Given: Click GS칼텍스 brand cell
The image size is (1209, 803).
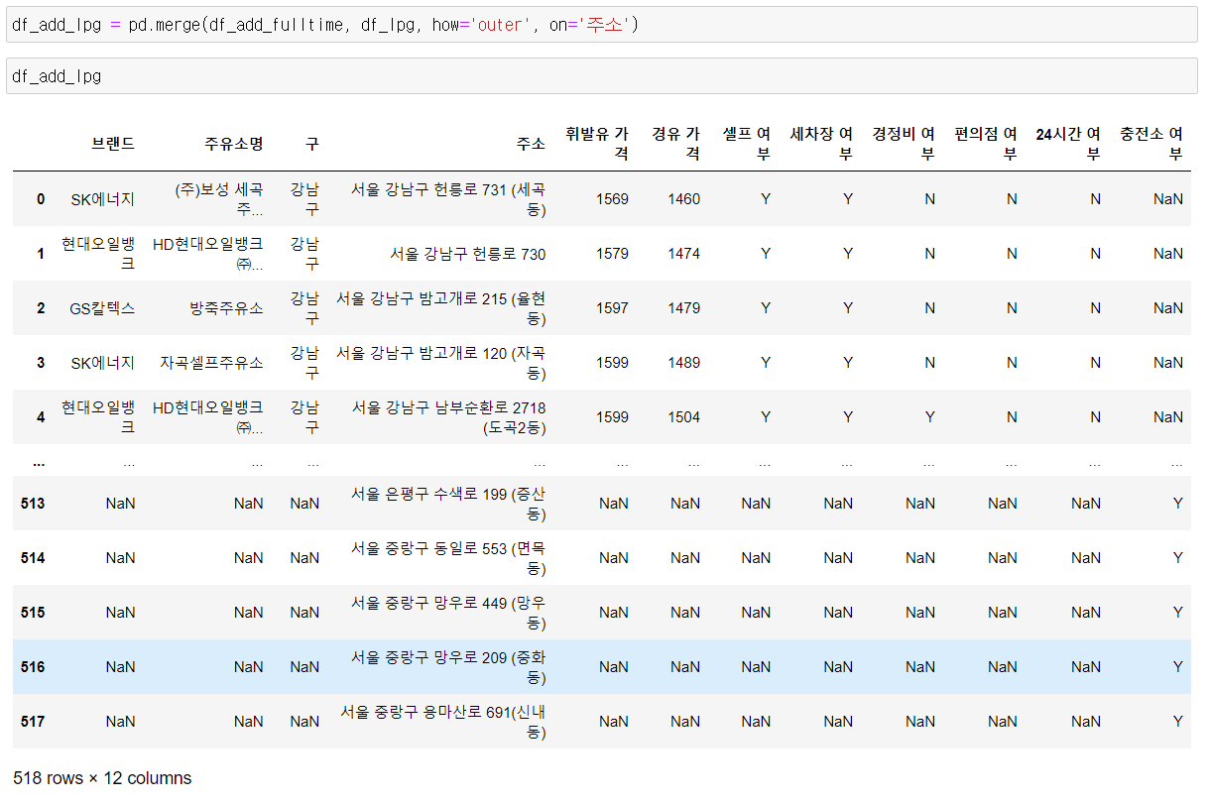Looking at the screenshot, I should point(102,308).
